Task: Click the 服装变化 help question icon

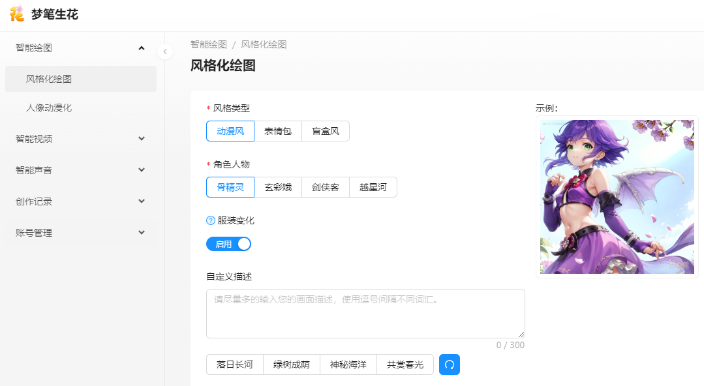Action: coord(211,220)
